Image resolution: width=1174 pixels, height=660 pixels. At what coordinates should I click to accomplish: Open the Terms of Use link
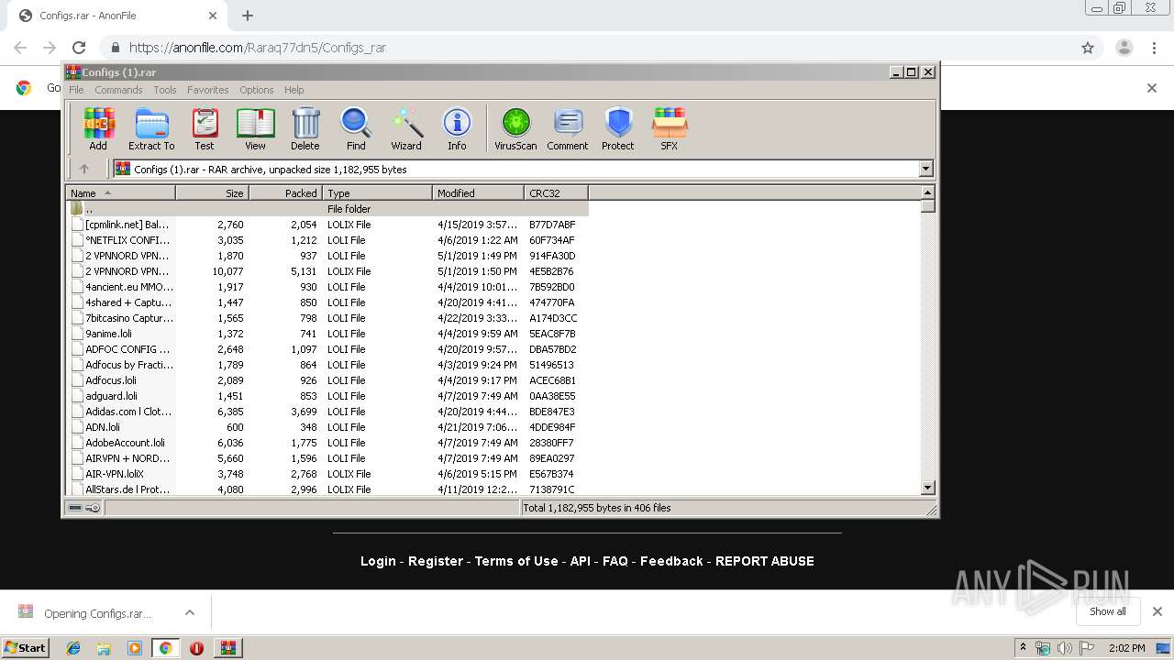[x=516, y=561]
